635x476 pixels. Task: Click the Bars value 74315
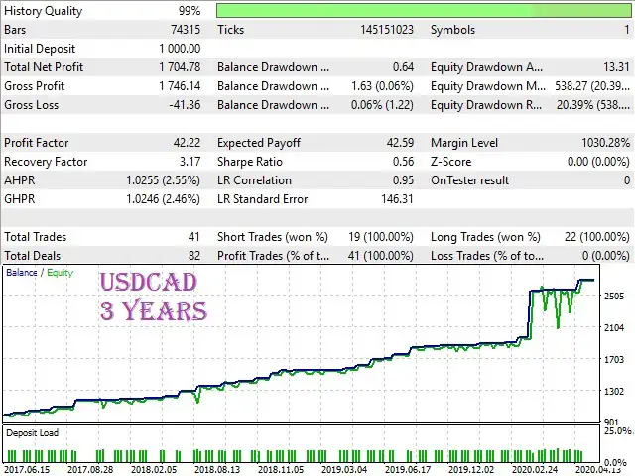pos(183,30)
